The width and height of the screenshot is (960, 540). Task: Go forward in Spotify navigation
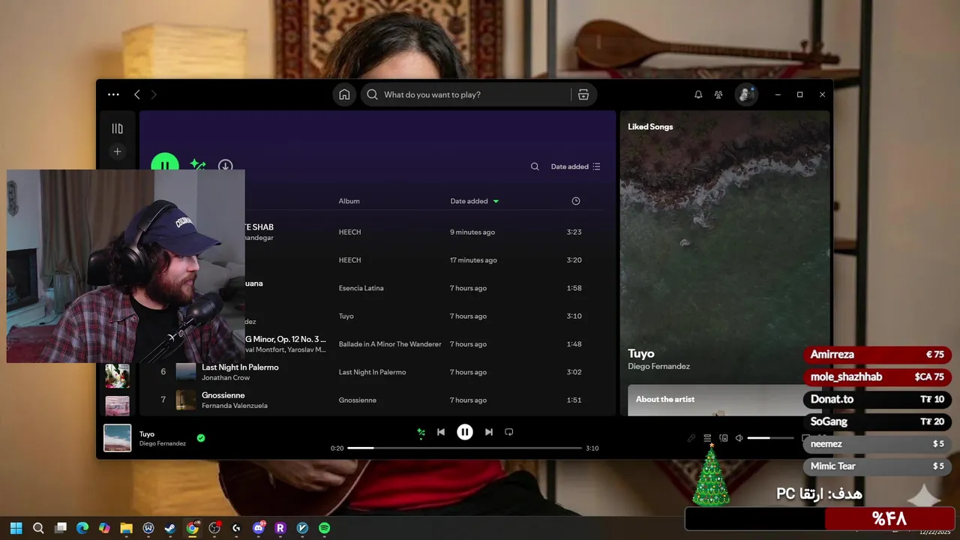[154, 94]
